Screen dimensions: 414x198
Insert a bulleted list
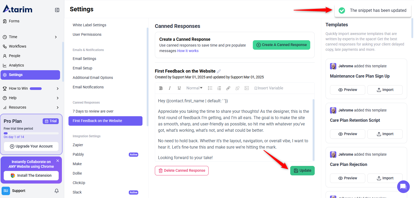click(x=210, y=88)
